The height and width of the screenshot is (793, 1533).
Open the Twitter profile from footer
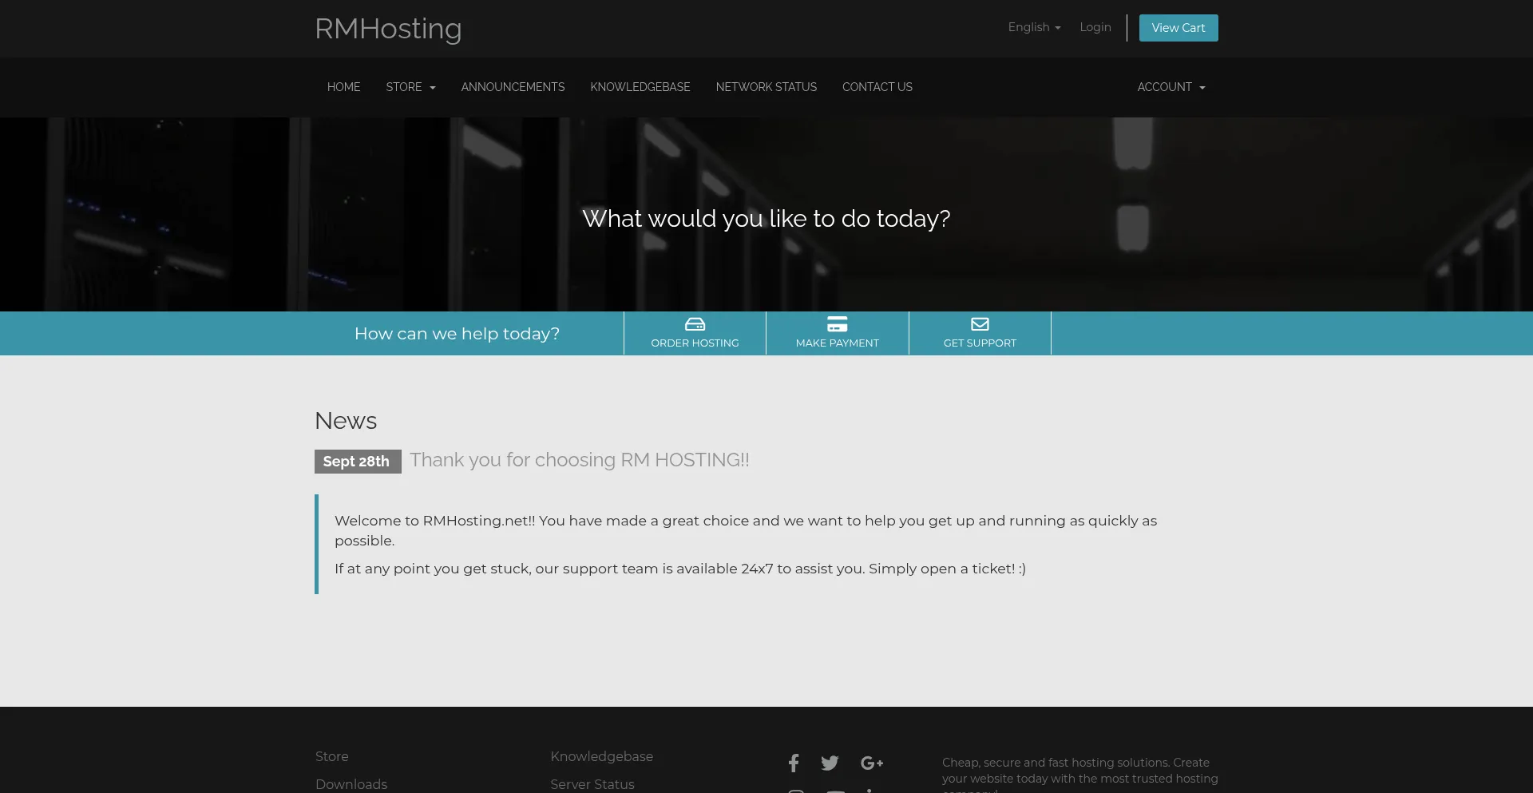[830, 763]
